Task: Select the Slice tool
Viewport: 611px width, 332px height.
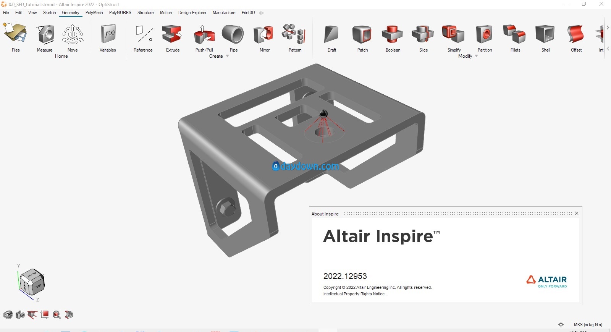Action: (423, 34)
